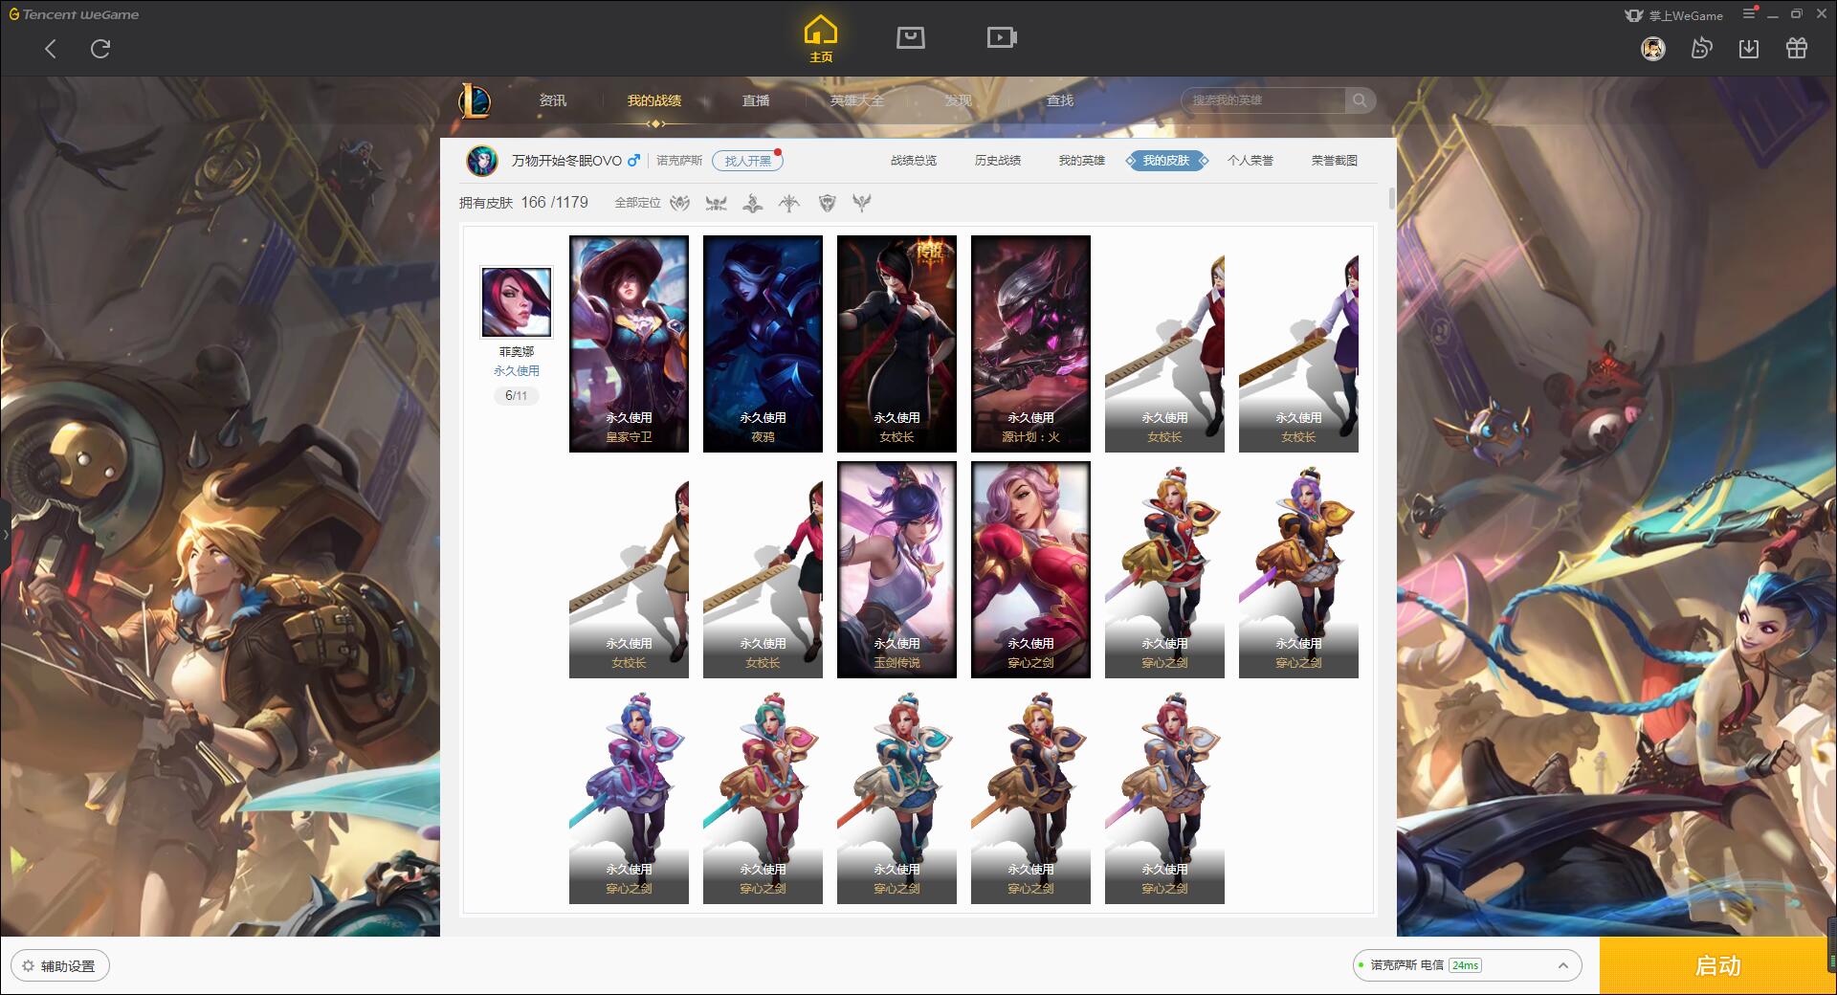Click the skin list vertical scrollbar
This screenshot has width=1837, height=995.
(x=1391, y=199)
